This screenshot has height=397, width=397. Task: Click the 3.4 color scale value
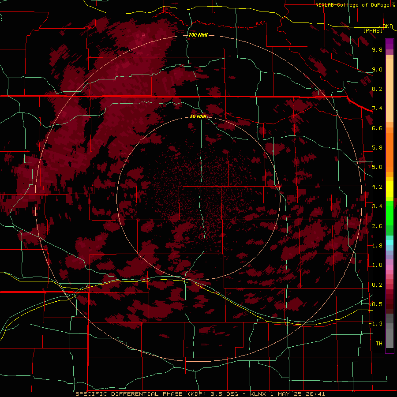377,206
